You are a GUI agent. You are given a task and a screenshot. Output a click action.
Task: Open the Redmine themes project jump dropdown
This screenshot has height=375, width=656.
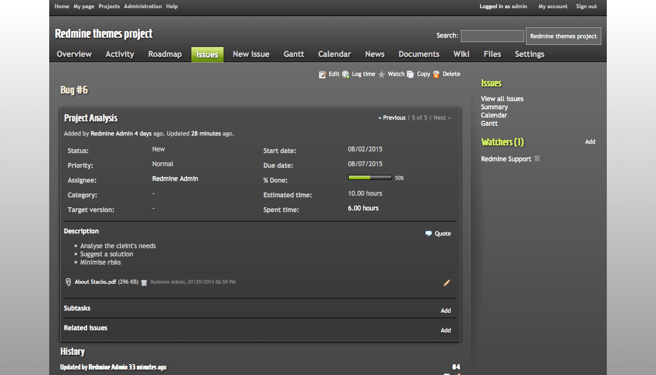(x=564, y=36)
